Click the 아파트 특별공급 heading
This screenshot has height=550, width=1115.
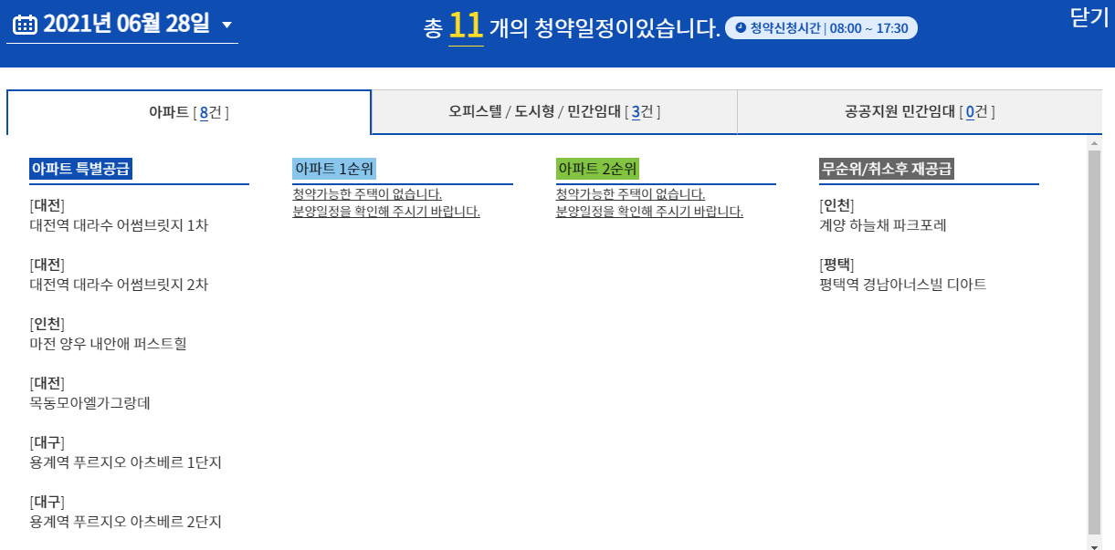[x=81, y=169]
